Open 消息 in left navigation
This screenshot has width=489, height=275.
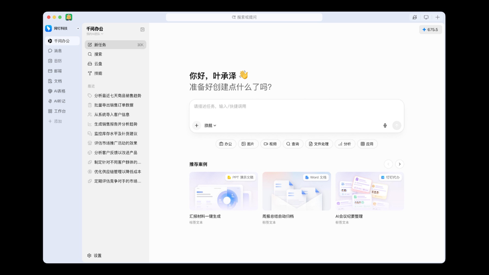62,51
